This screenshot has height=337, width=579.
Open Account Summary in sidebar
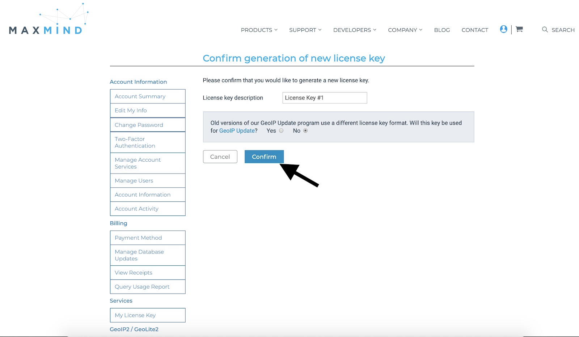tap(140, 97)
